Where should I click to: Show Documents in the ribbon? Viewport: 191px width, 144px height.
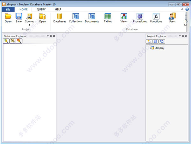click(x=92, y=18)
